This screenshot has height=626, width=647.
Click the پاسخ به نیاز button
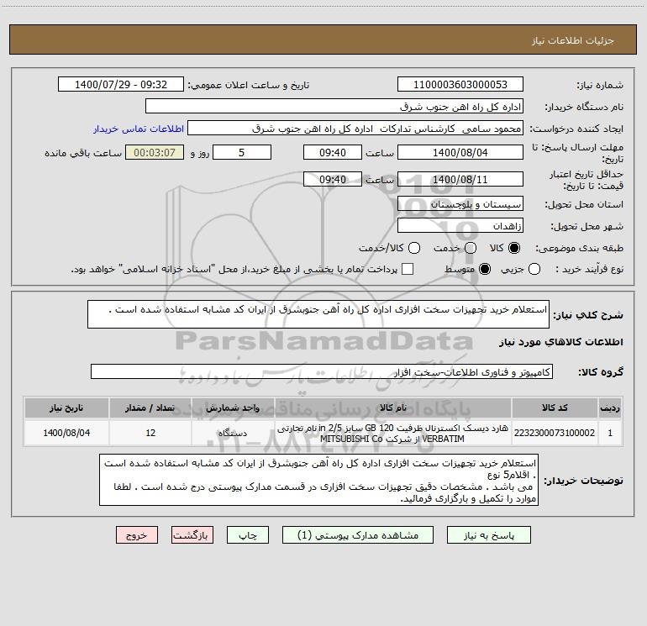[489, 535]
